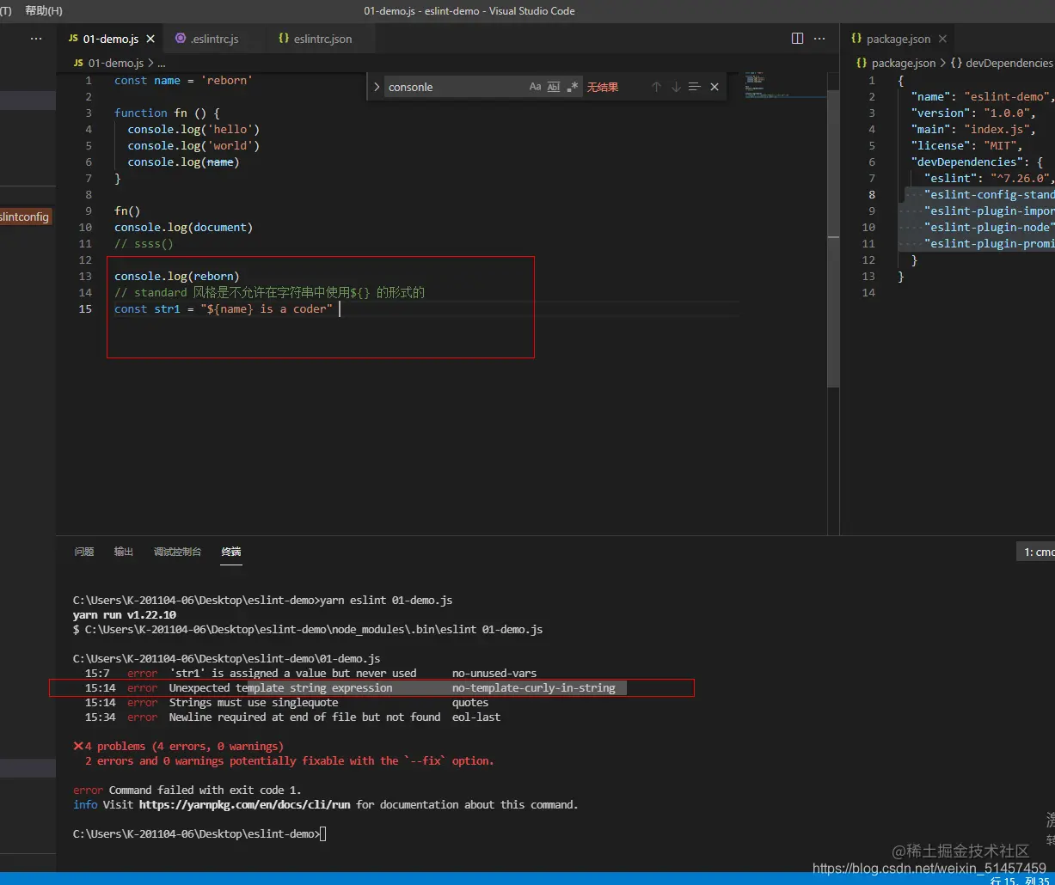Go to previous match arrow in find
The width and height of the screenshot is (1055, 885).
(x=656, y=87)
